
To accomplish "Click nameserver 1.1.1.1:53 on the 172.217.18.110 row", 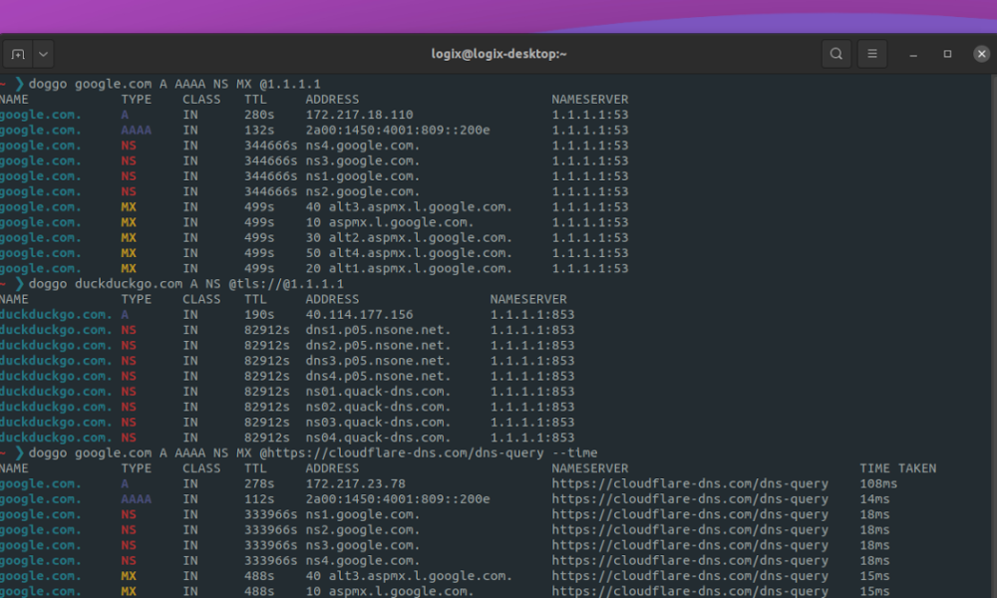I will point(590,115).
